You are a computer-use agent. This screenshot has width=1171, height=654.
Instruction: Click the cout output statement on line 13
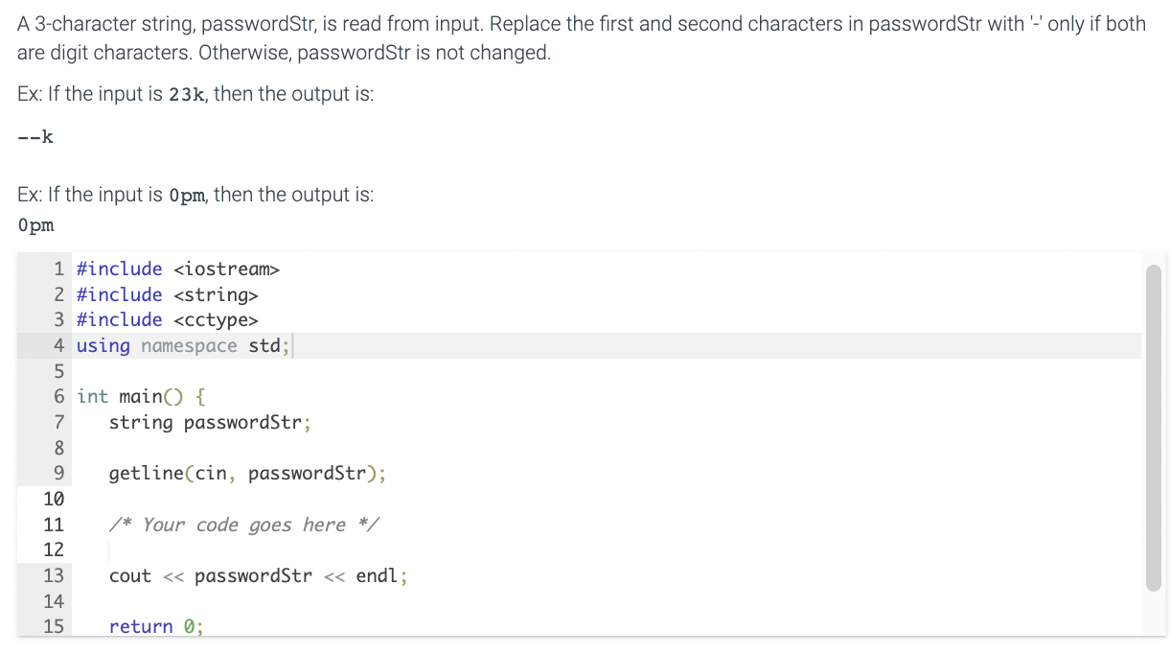click(259, 575)
